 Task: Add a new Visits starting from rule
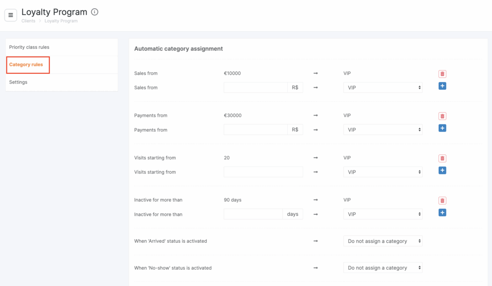(442, 170)
